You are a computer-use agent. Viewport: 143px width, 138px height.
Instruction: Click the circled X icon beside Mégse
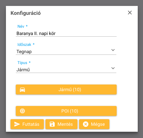[86, 124]
